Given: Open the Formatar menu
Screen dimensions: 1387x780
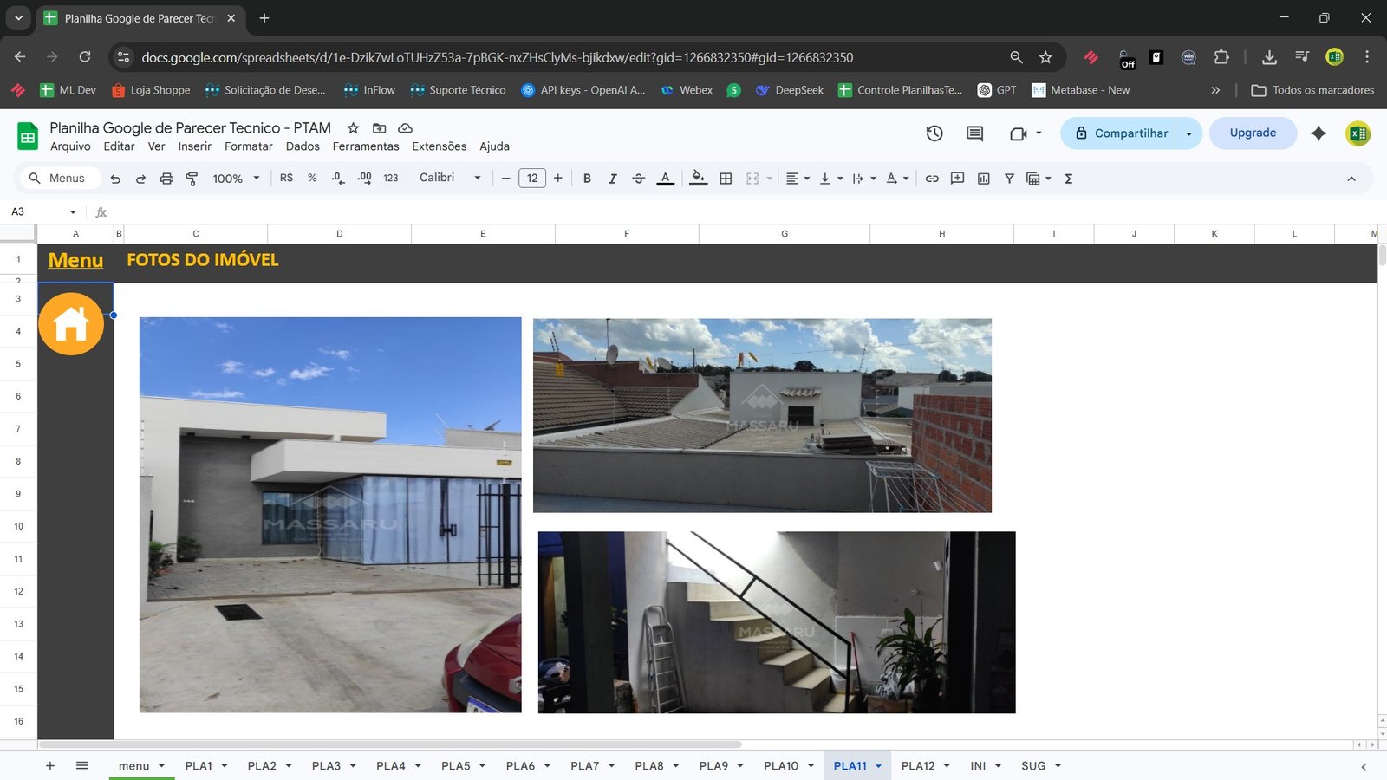Looking at the screenshot, I should point(248,146).
